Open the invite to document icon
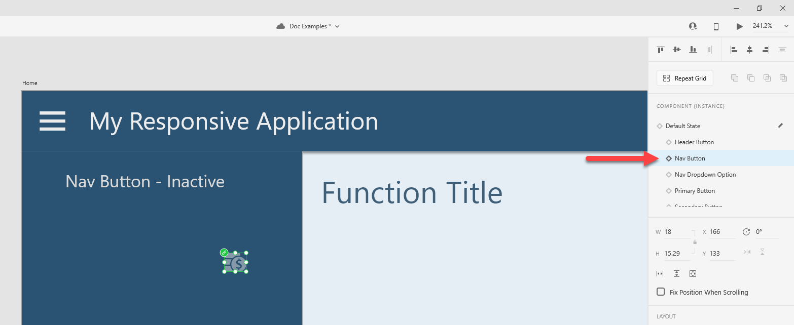The height and width of the screenshot is (325, 794). pos(693,26)
